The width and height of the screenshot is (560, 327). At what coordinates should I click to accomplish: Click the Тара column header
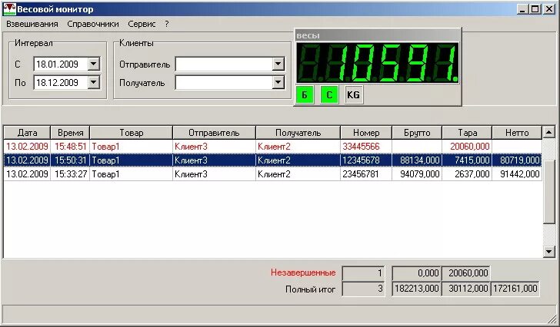point(467,133)
